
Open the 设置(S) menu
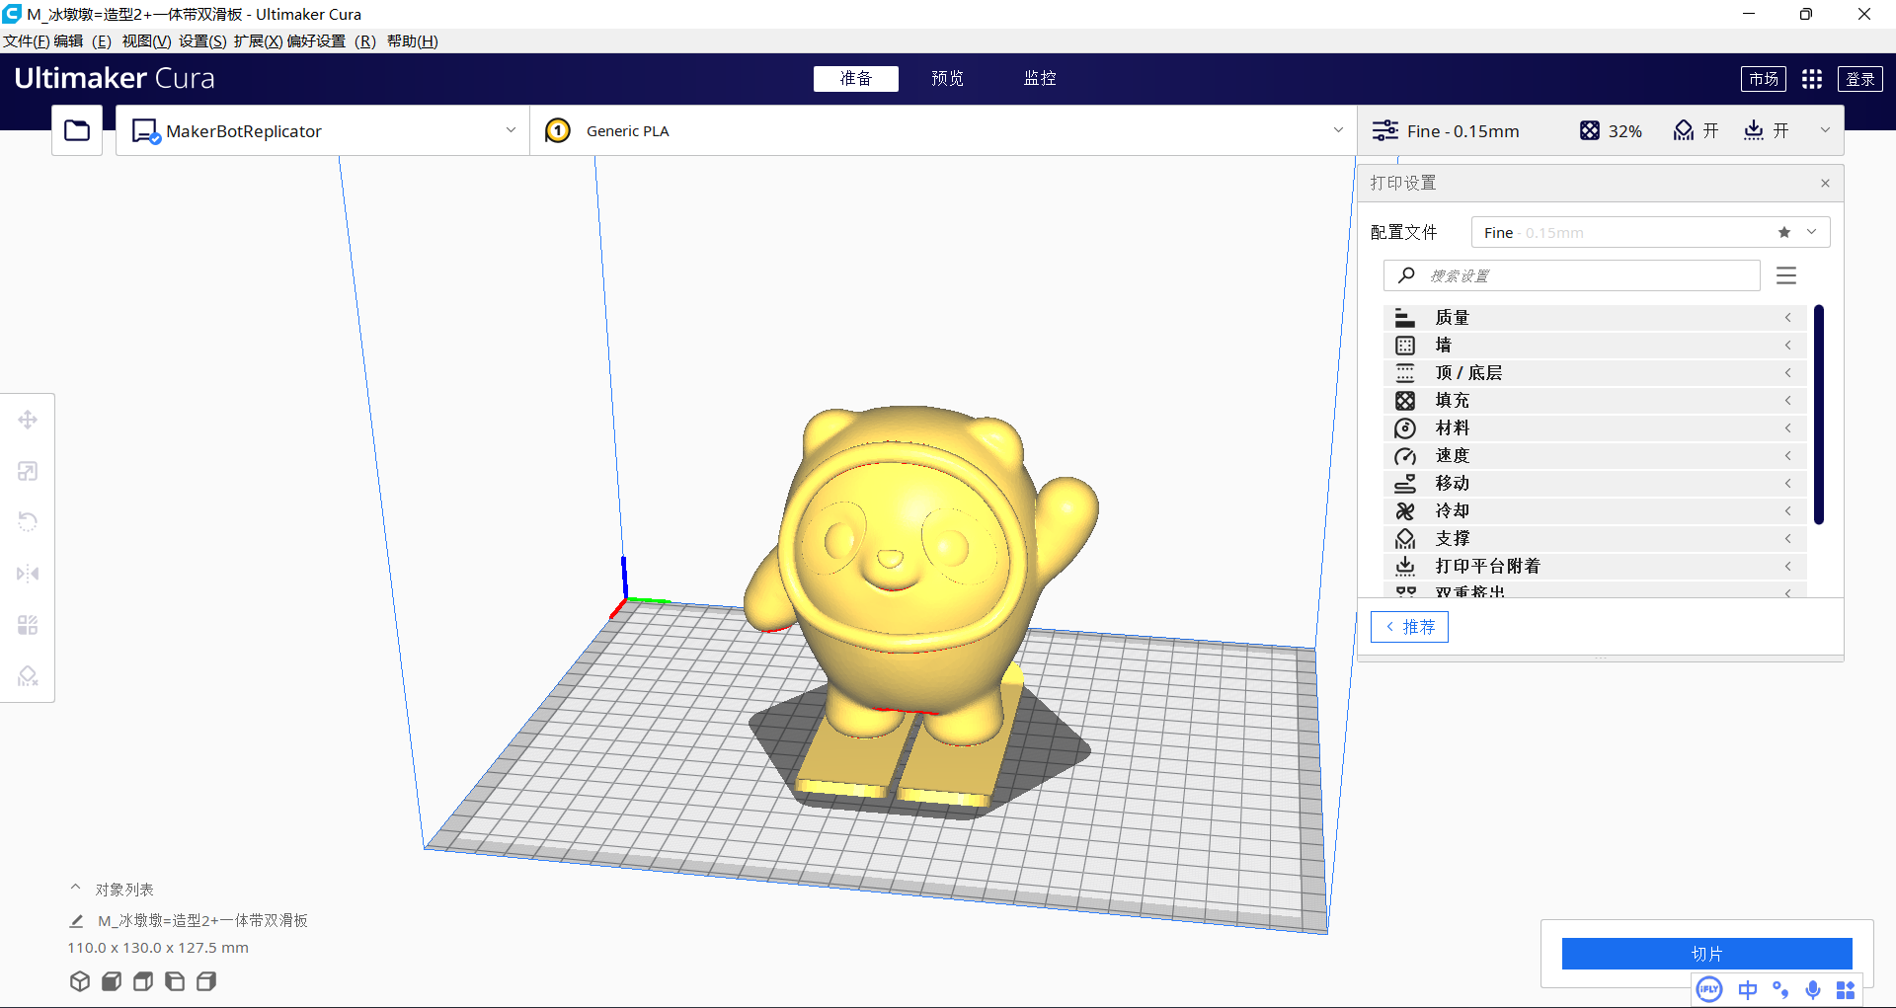202,40
